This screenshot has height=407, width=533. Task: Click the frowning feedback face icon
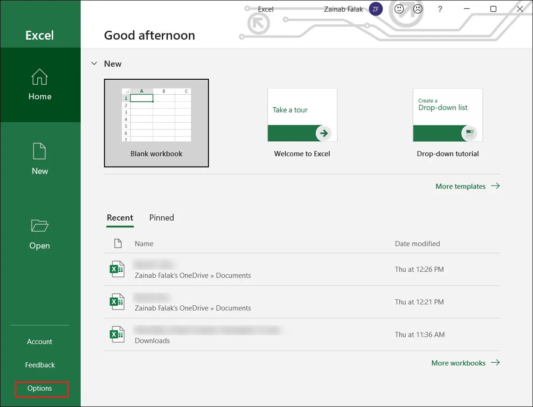point(417,9)
